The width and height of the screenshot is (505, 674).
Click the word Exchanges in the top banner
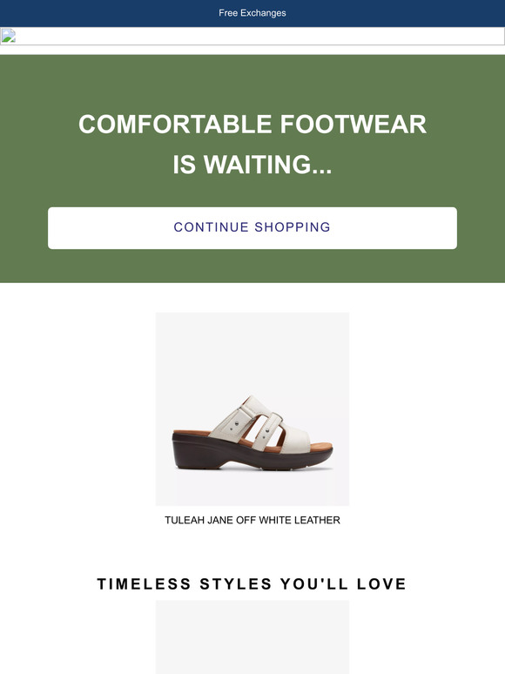click(263, 13)
